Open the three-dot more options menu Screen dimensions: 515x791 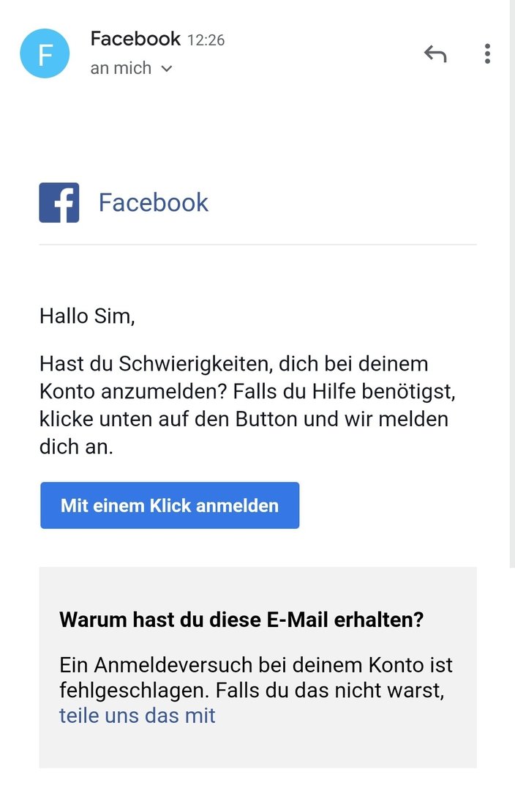487,53
